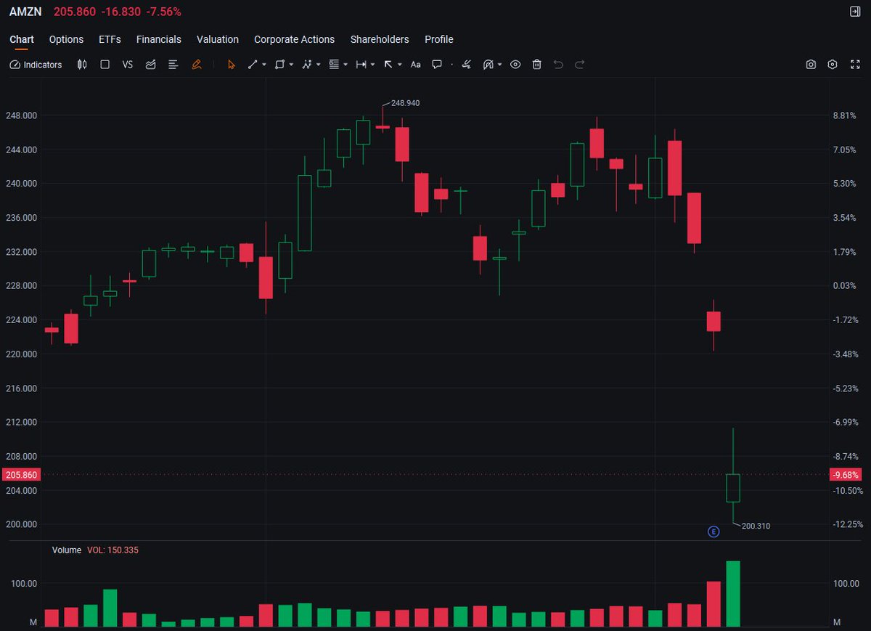Select the trend line drawing tool
This screenshot has width=871, height=631.
(x=253, y=65)
